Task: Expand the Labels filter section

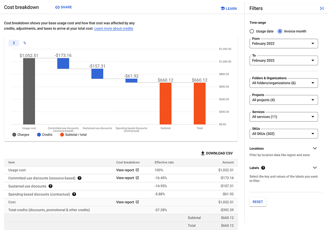Action: (x=315, y=168)
